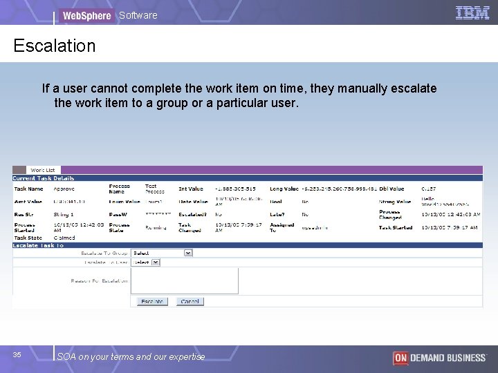
Task: Select the Long Value number
Action: [x=339, y=189]
